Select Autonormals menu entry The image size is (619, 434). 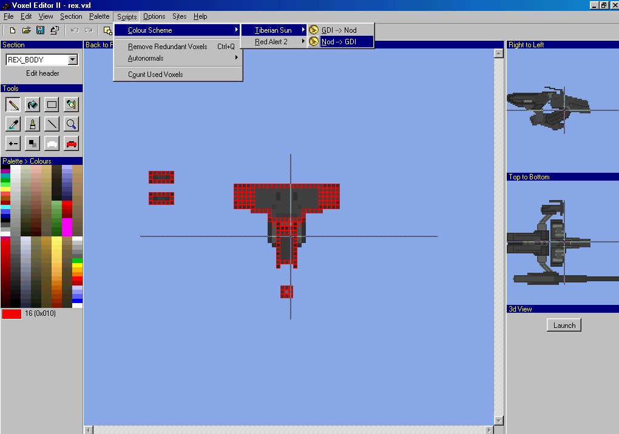click(178, 58)
